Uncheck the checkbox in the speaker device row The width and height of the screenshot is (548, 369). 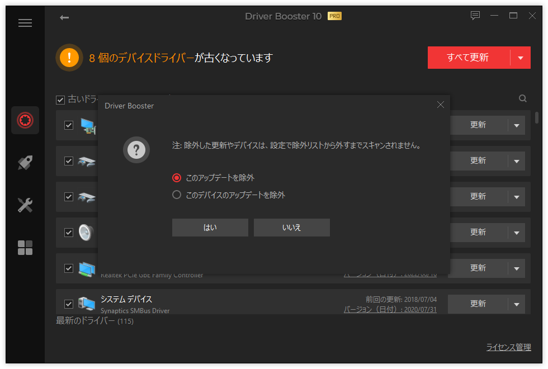(69, 233)
